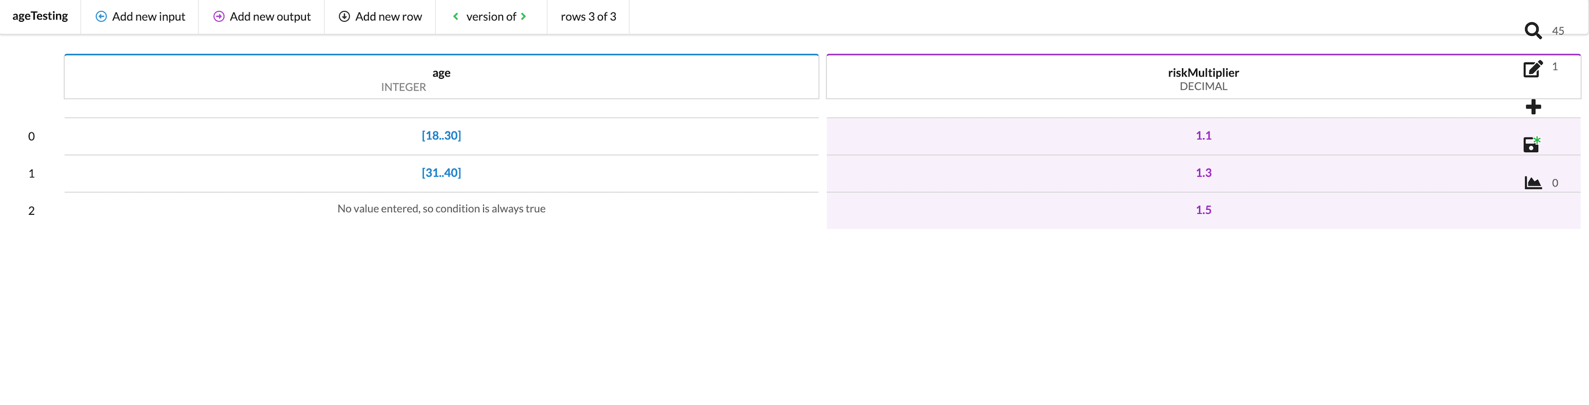Click the empty always-true condition cell

(x=441, y=209)
